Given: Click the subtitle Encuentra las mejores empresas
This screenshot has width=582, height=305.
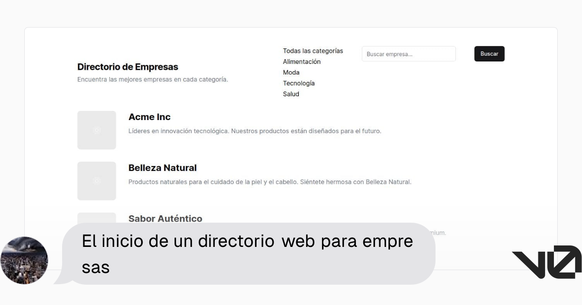Looking at the screenshot, I should click(x=152, y=79).
